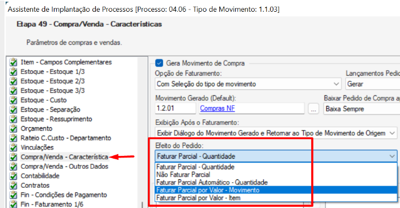Click the ellipsis browse button next to Compras NF
The width and height of the screenshot is (400, 208).
tap(313, 109)
